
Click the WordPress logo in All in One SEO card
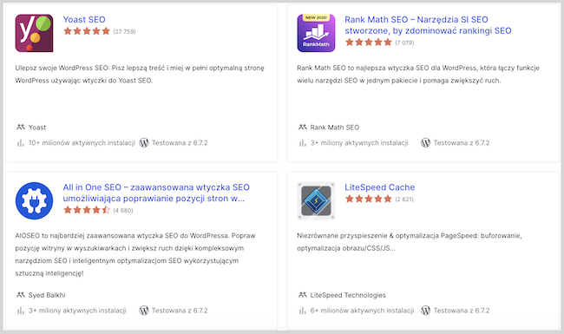coord(144,311)
